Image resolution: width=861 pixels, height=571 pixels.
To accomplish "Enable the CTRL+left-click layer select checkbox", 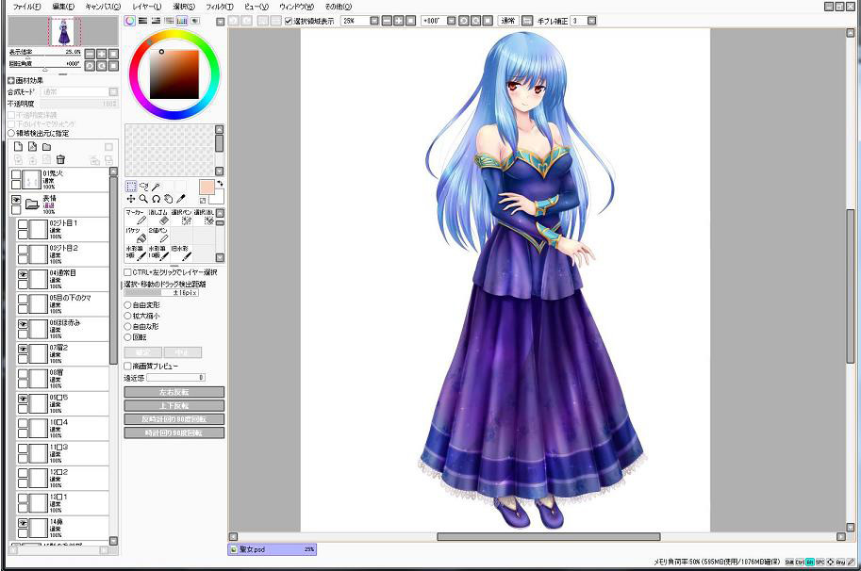I will pyautogui.click(x=128, y=272).
